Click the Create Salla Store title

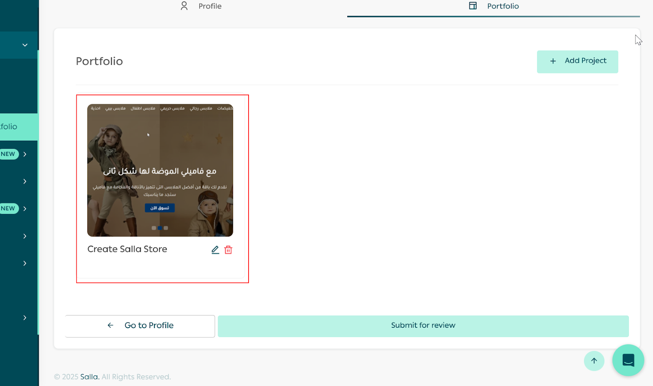(127, 249)
